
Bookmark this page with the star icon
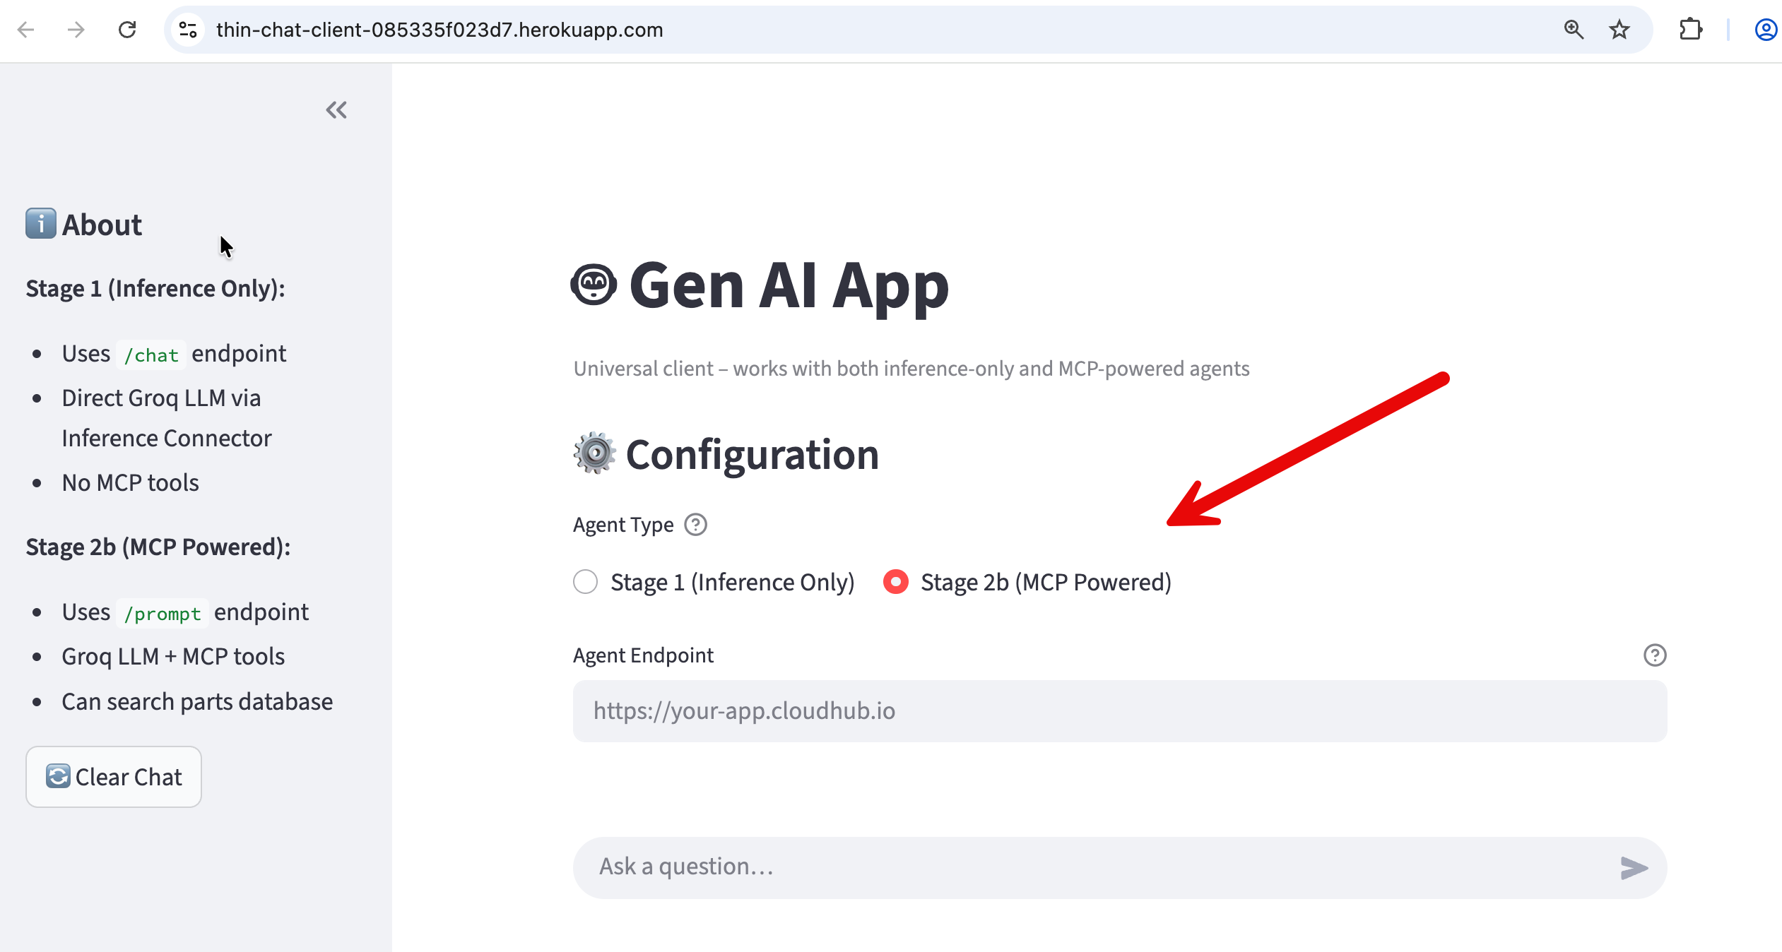pyautogui.click(x=1619, y=30)
